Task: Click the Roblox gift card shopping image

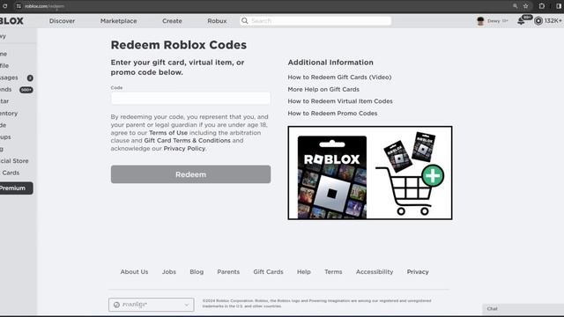Action: pyautogui.click(x=370, y=173)
